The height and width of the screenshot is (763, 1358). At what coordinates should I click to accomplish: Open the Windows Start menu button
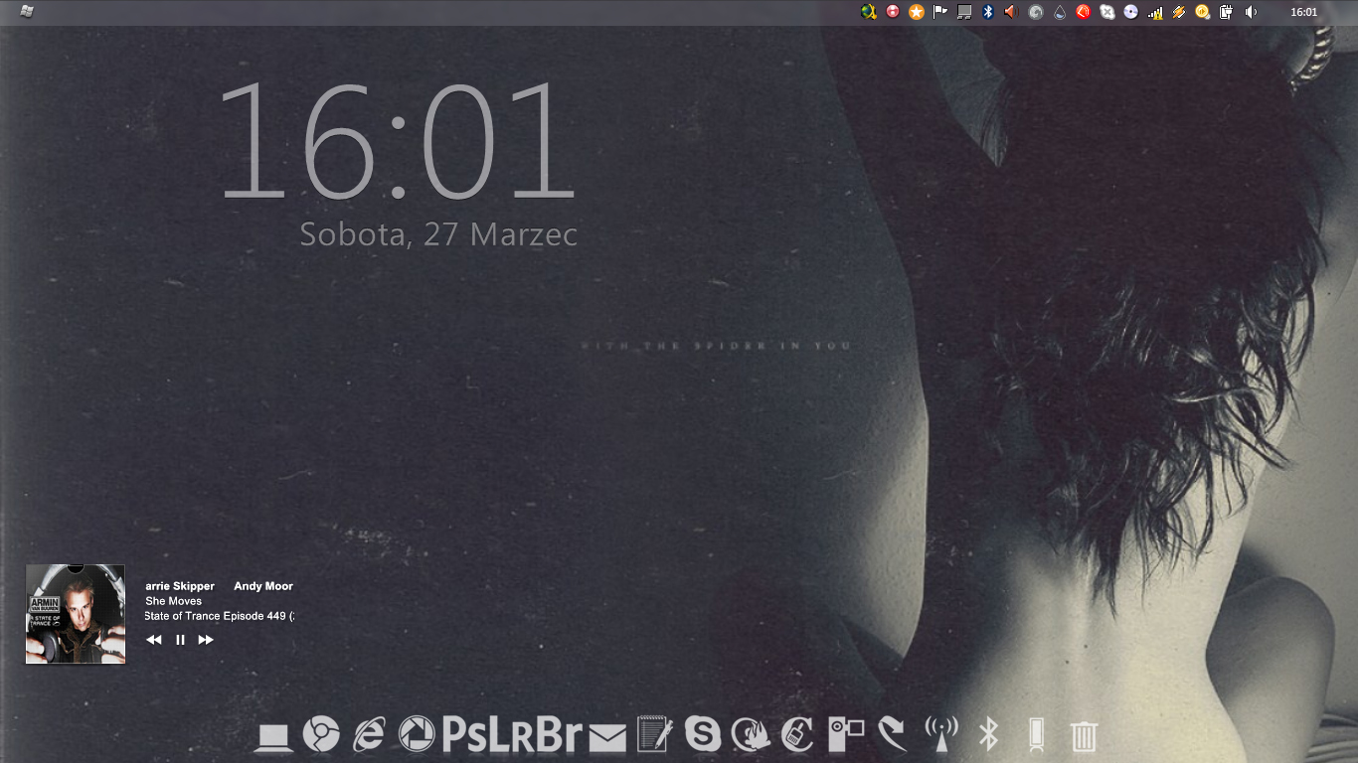click(x=27, y=12)
